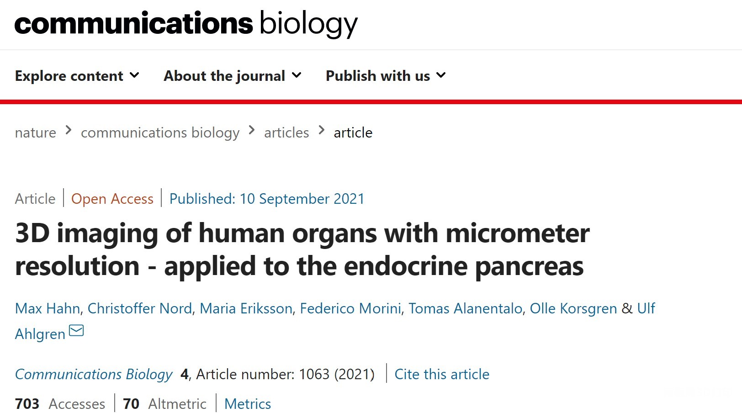The image size is (742, 413).
Task: Click the Published: 10 September 2021 link
Action: click(267, 199)
